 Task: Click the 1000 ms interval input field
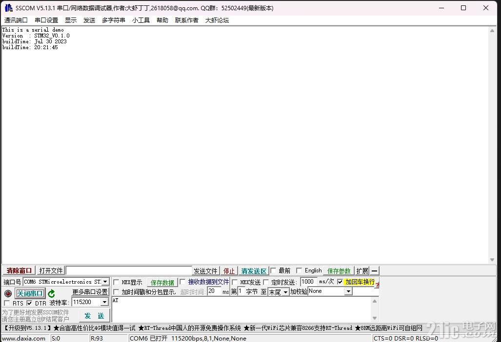click(x=309, y=282)
